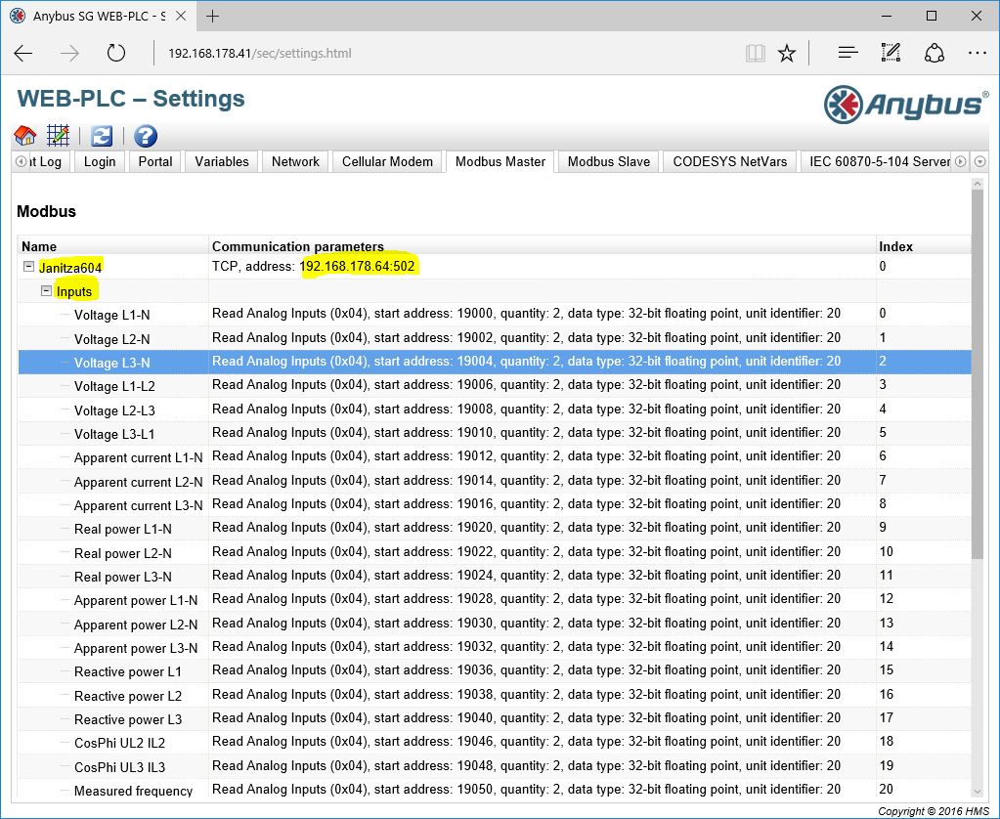Click the TCP address 192.168.178.64:502 text
The height and width of the screenshot is (819, 1000).
point(357,266)
